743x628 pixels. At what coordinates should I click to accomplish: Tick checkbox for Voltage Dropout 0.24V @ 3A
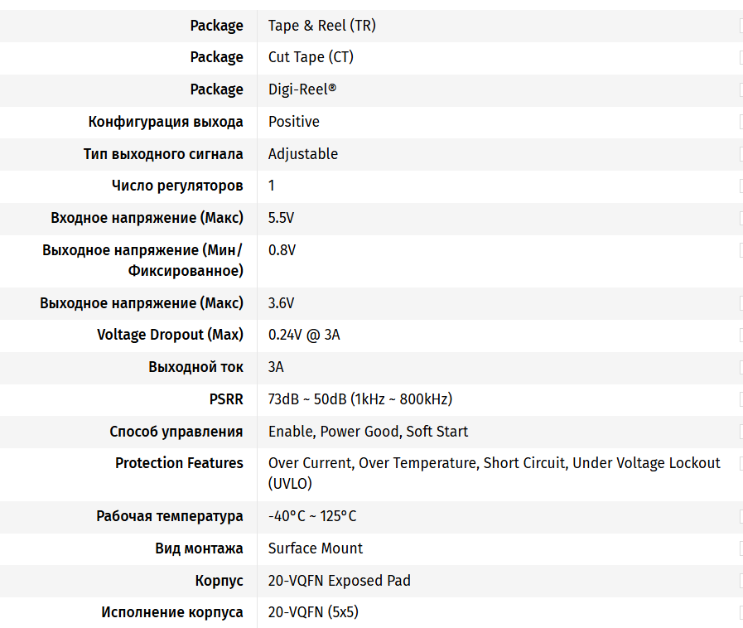(x=741, y=336)
